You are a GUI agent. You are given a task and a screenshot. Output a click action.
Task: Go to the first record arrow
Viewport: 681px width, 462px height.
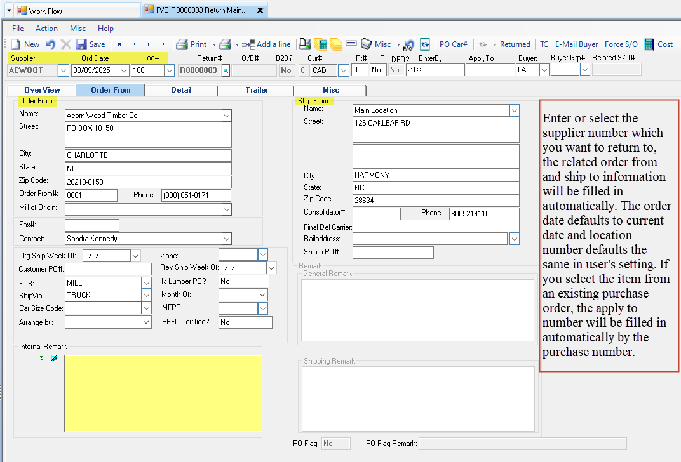click(119, 44)
